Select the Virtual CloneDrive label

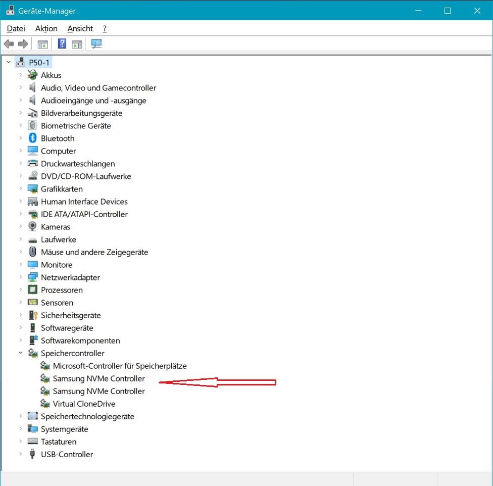(x=84, y=404)
